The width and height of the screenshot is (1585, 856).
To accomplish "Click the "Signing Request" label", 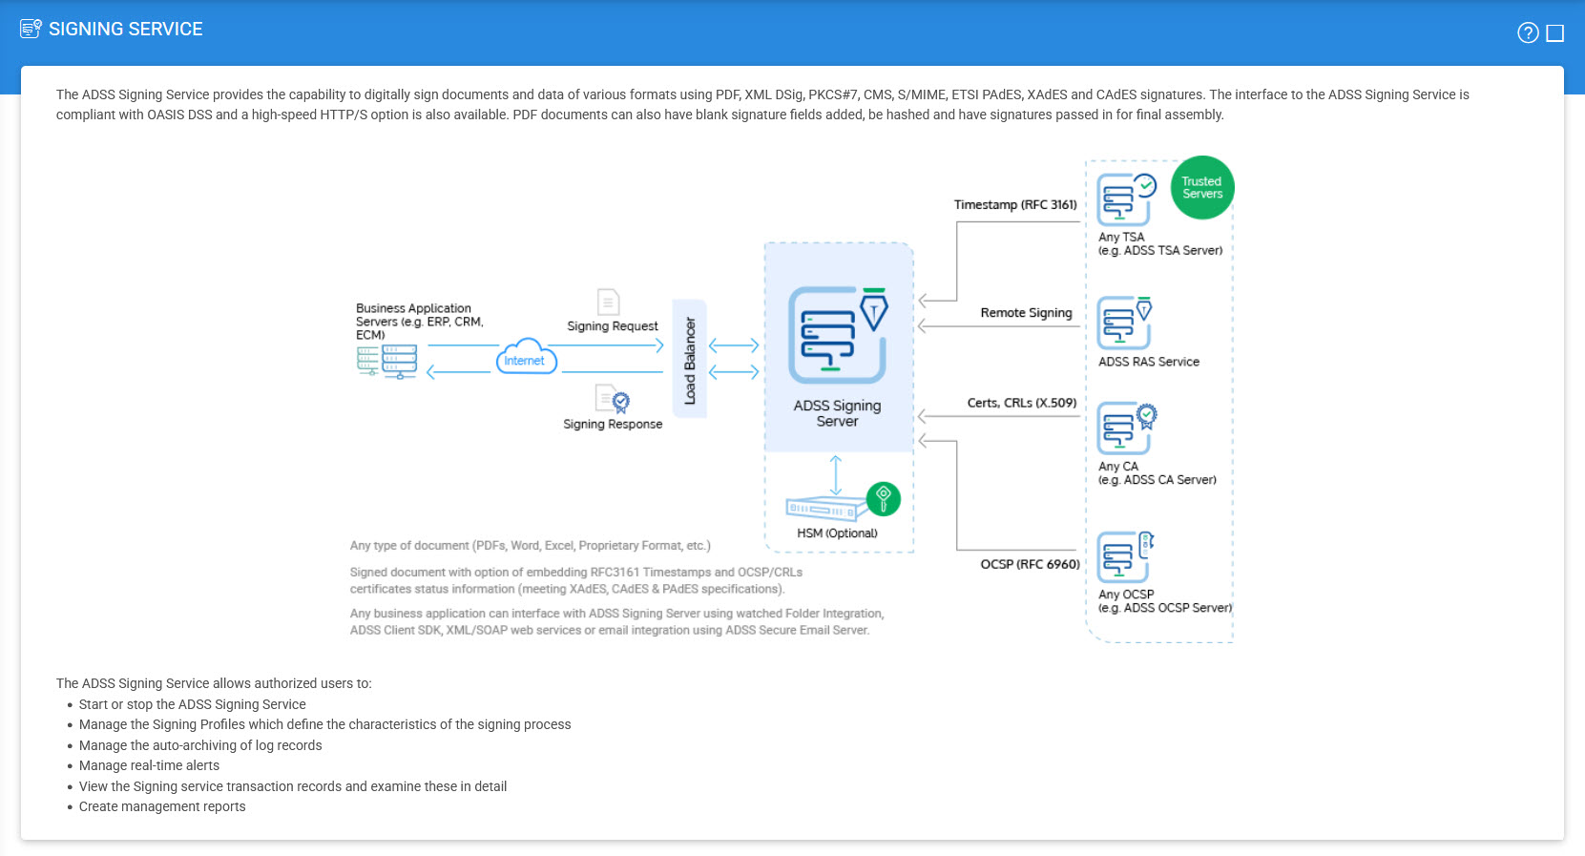I will tap(613, 326).
